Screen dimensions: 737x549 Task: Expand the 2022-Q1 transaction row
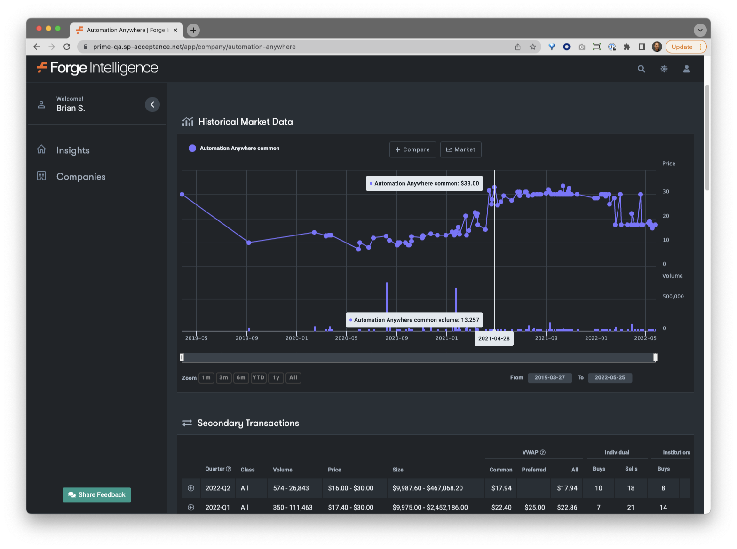(x=191, y=507)
